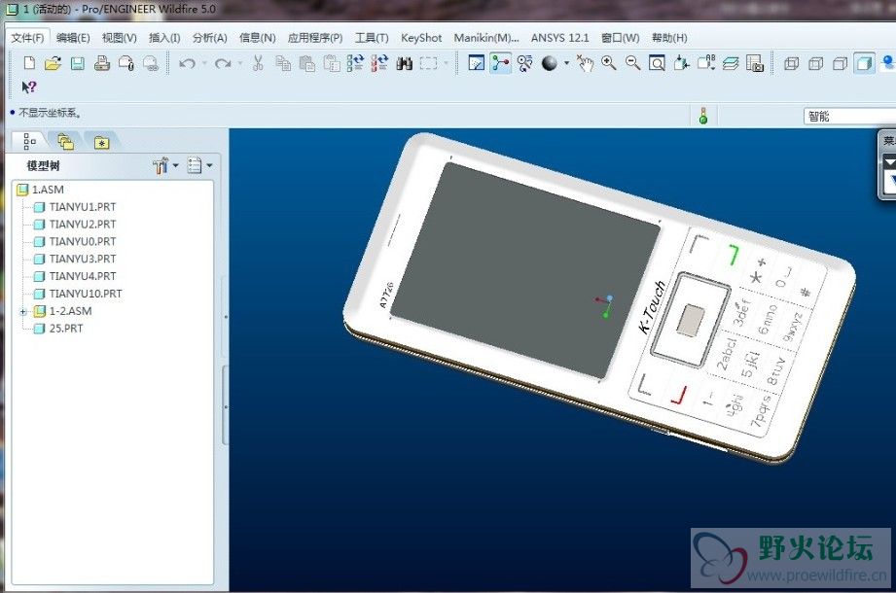Expand the redo history dropdown arrow
Viewport: 896px width, 593px height.
click(x=240, y=63)
